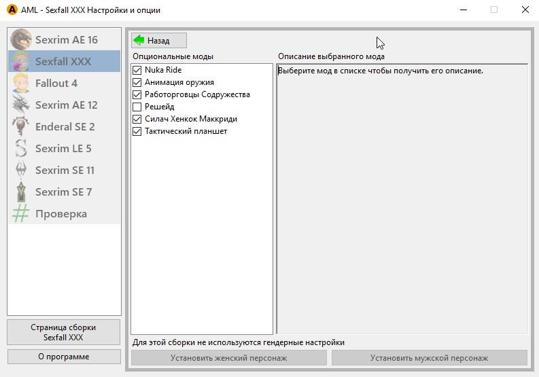This screenshot has width=539, height=377.
Task: Select Силач Хенкок Маккриди mod label
Action: tap(190, 119)
